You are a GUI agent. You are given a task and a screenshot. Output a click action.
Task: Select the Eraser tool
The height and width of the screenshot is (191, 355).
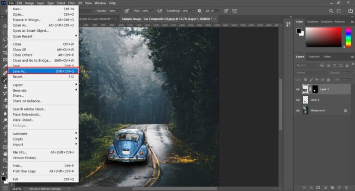(5, 100)
